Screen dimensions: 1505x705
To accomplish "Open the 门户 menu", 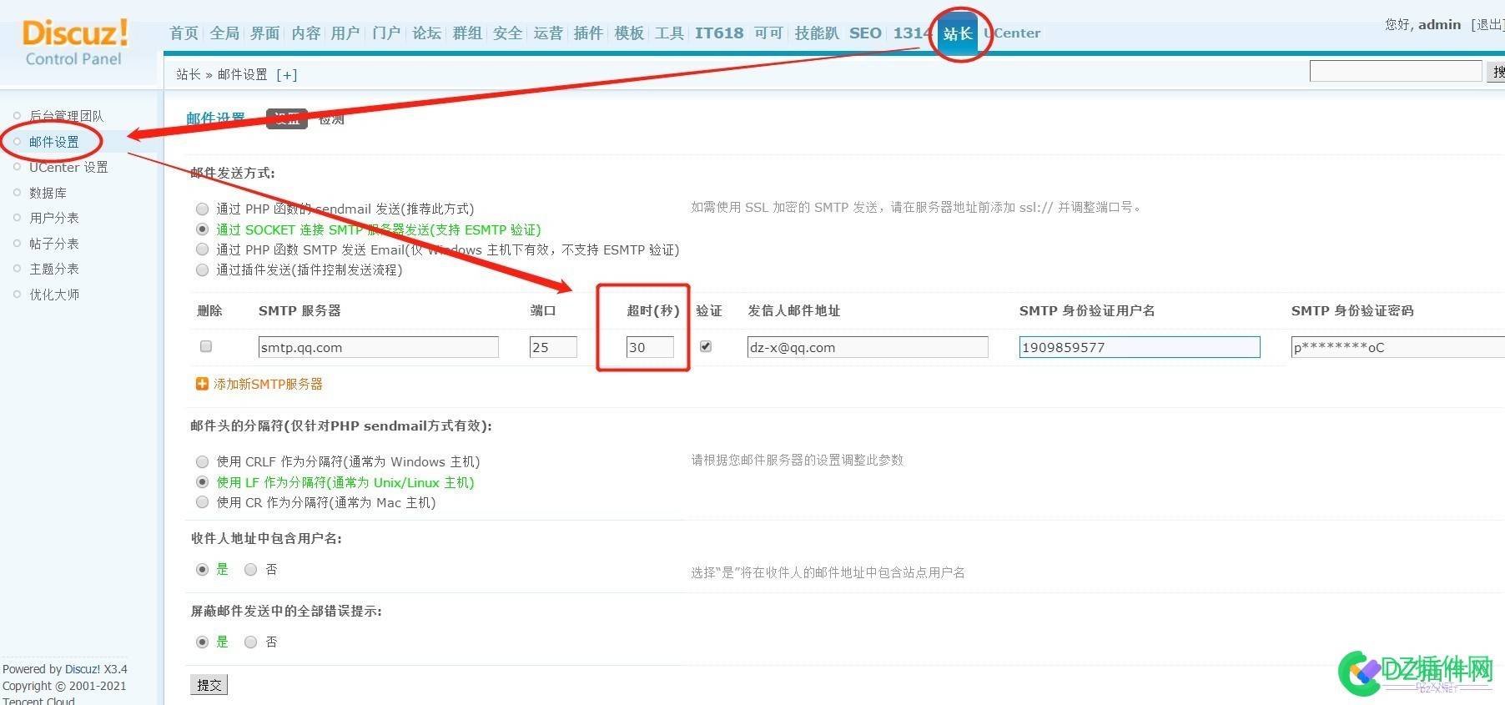I will 386,33.
